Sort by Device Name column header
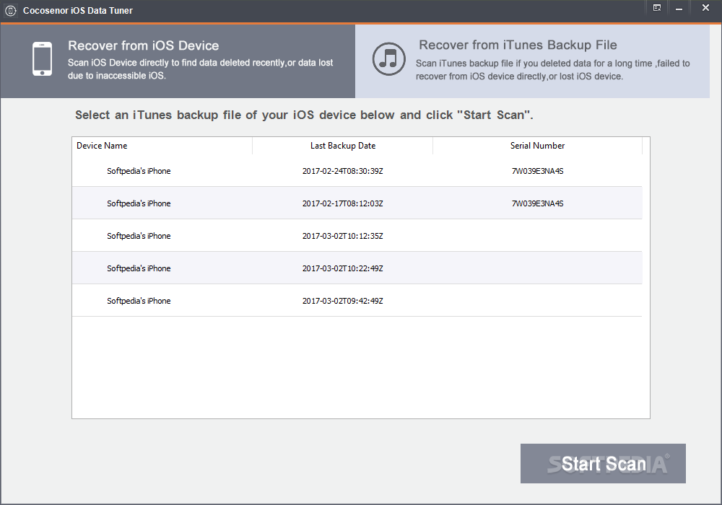Screen dimensions: 722x505 [x=162, y=146]
